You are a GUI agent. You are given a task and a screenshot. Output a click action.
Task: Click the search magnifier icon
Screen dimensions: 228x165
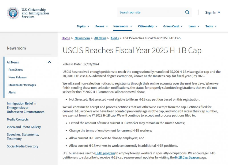pyautogui.click(x=187, y=12)
